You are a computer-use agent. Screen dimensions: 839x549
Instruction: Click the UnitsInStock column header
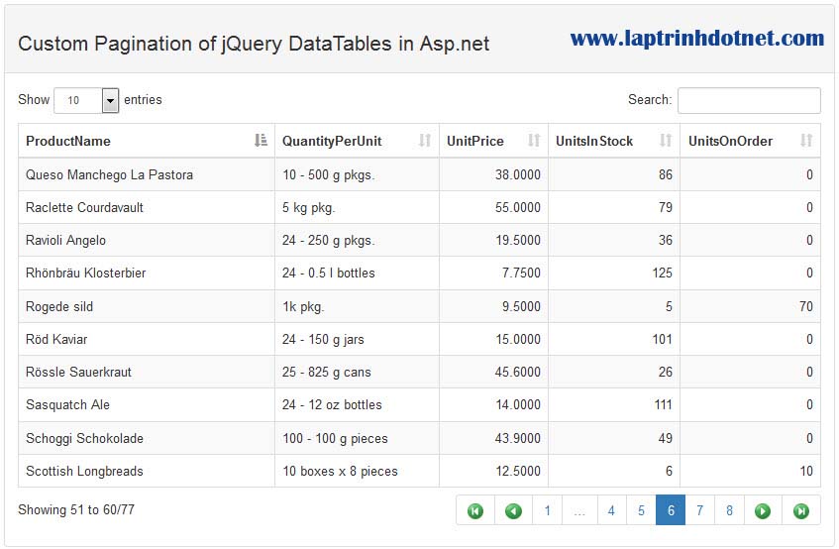614,141
